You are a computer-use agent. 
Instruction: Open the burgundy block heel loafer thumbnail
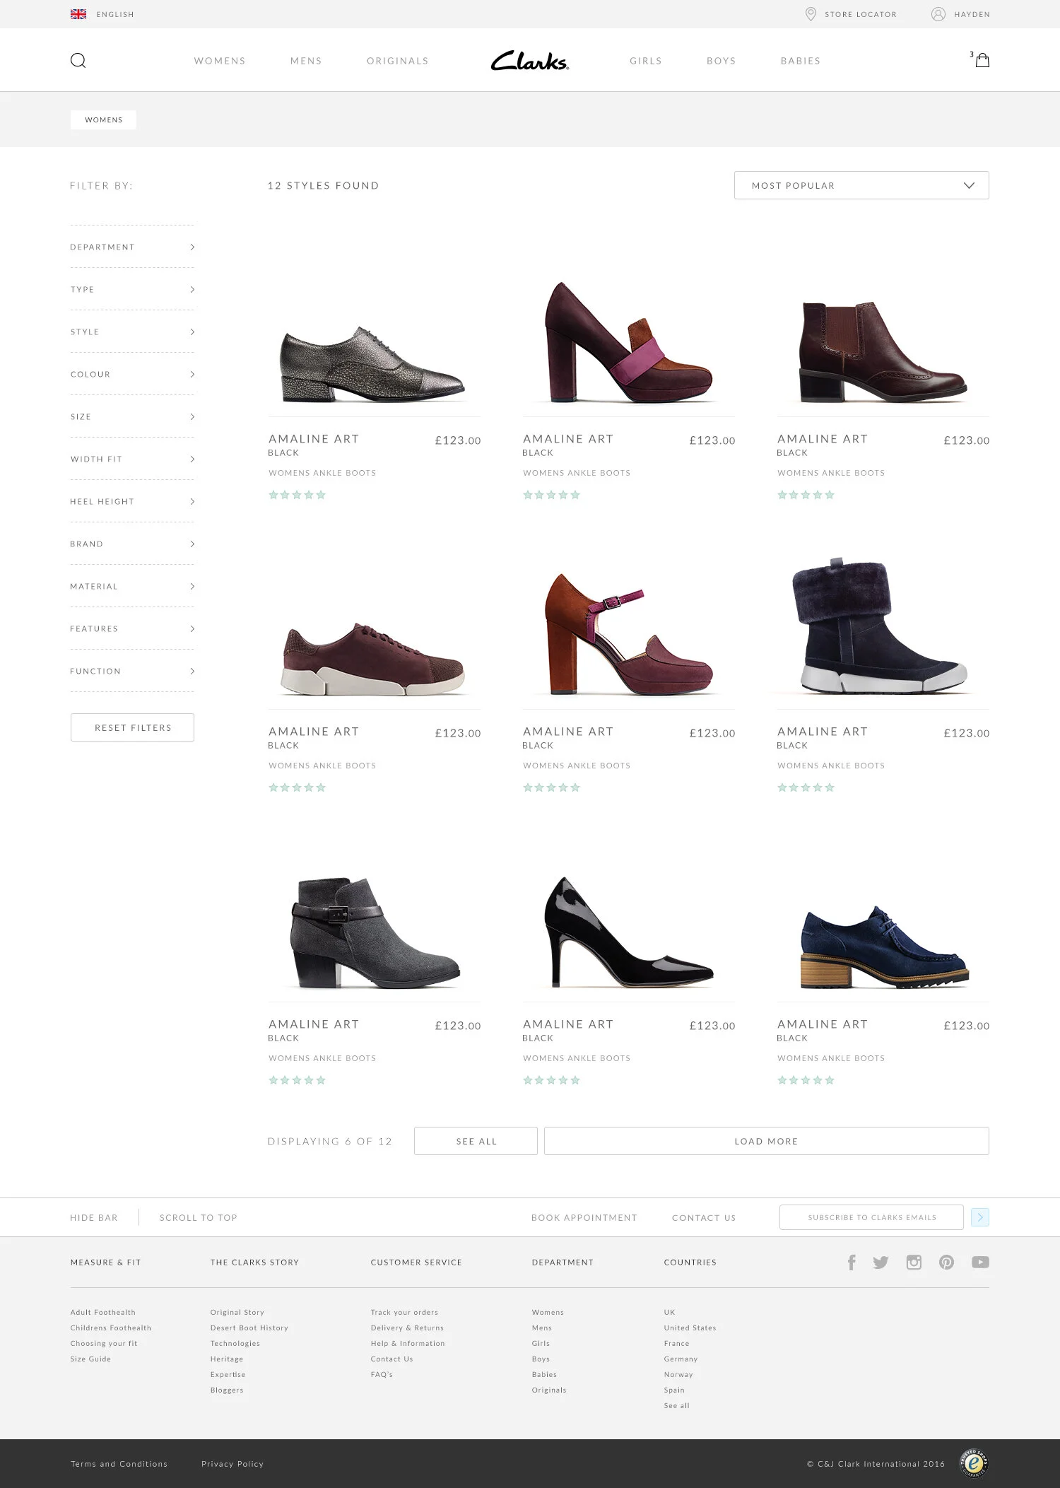tap(629, 343)
